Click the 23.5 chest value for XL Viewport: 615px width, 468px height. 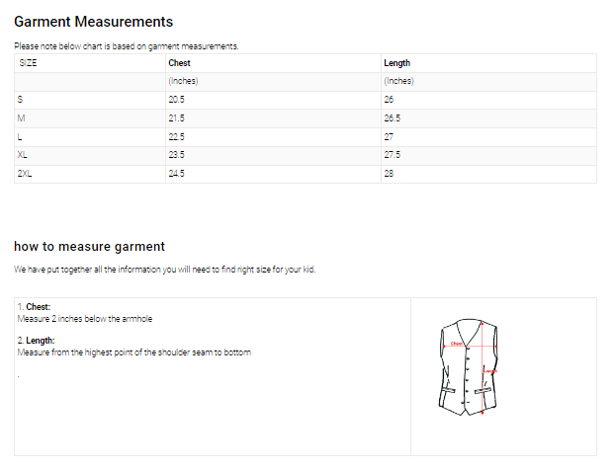click(x=177, y=155)
